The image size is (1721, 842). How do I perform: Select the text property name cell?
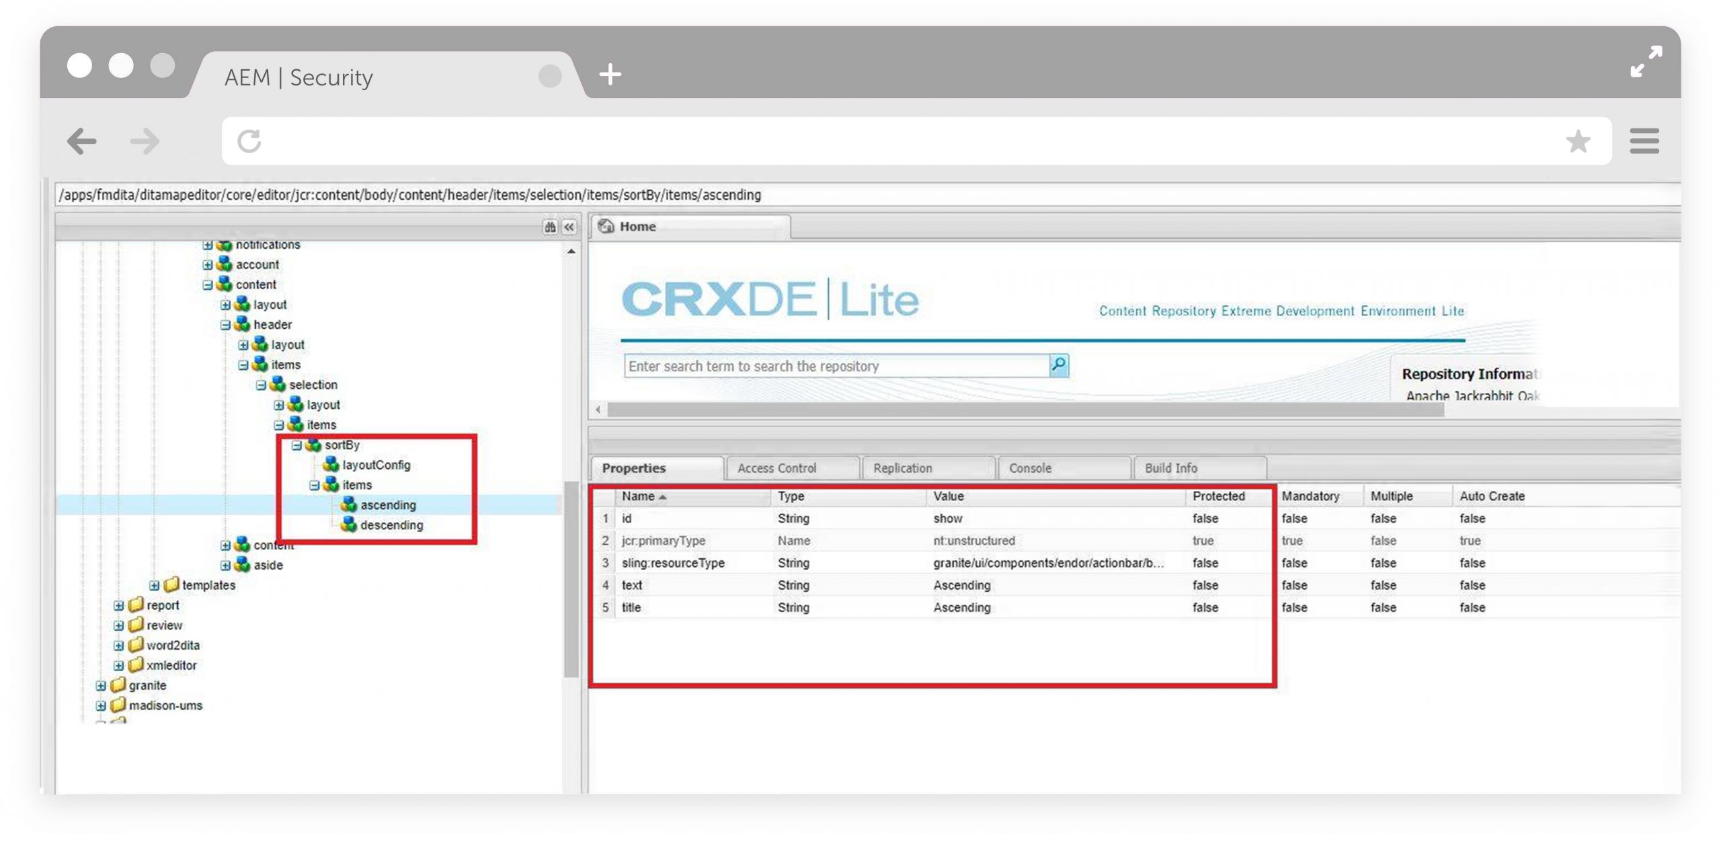click(x=632, y=585)
